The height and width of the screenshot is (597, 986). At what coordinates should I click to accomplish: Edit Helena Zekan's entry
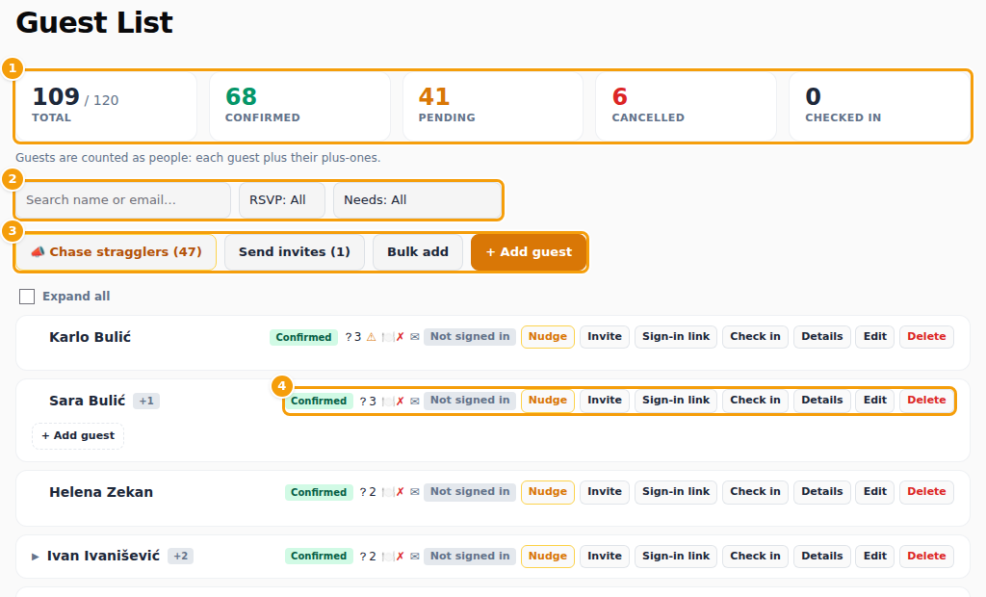point(874,492)
